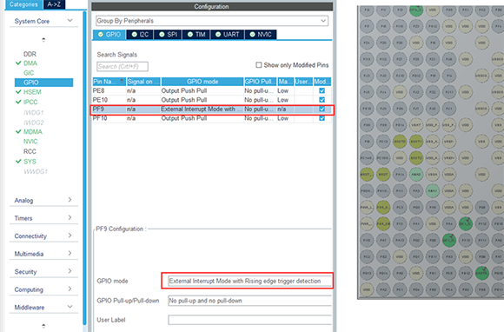Sort by the Signal on column header

143,82
